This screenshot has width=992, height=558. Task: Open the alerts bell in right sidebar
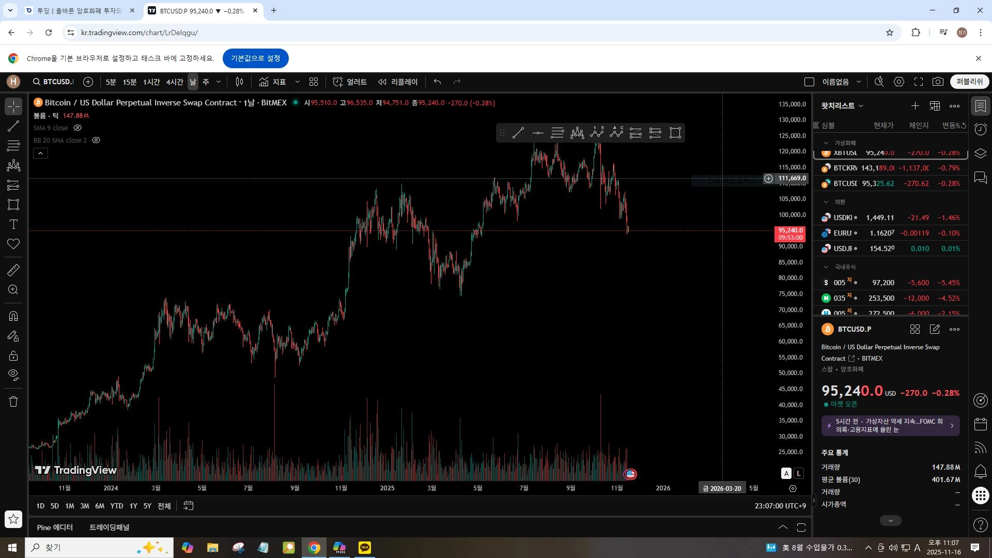click(980, 471)
